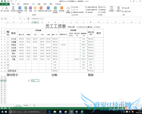Viewport: 142px width, 114px height.
Task: Click the macro record icon in status bar
Action: (9, 108)
